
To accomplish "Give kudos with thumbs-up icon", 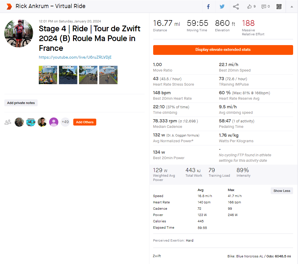I will tap(249, 7).
